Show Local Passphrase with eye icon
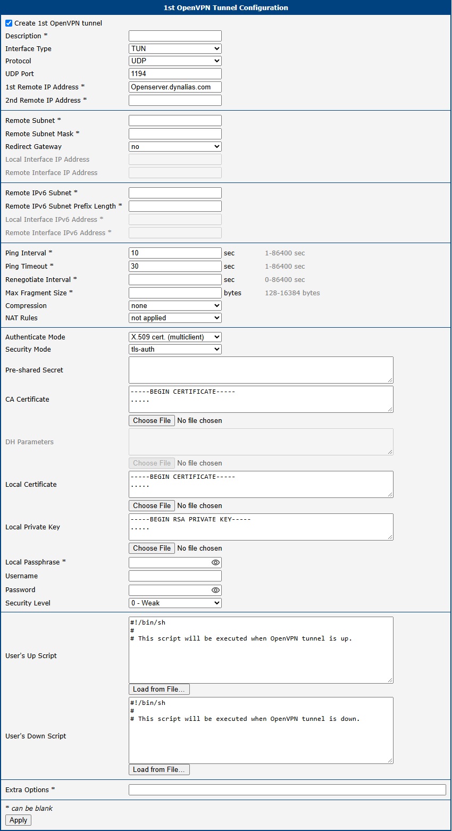The image size is (452, 831). (x=215, y=562)
